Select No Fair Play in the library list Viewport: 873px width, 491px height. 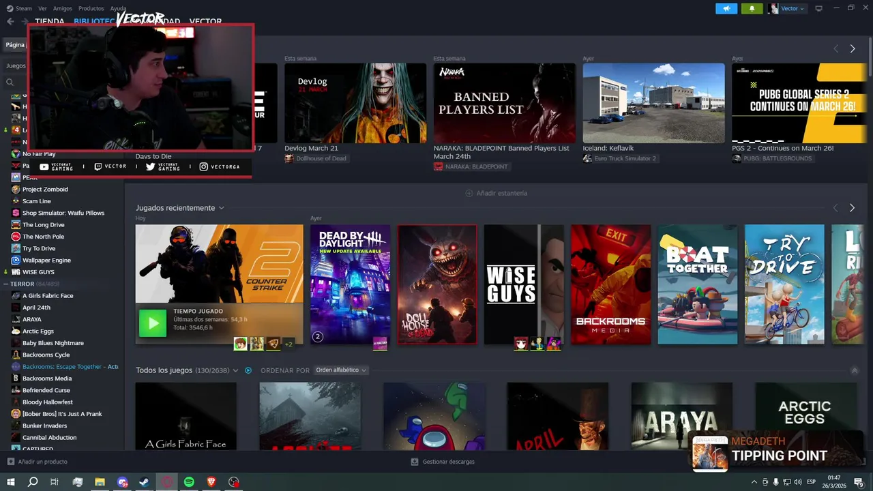click(x=39, y=154)
